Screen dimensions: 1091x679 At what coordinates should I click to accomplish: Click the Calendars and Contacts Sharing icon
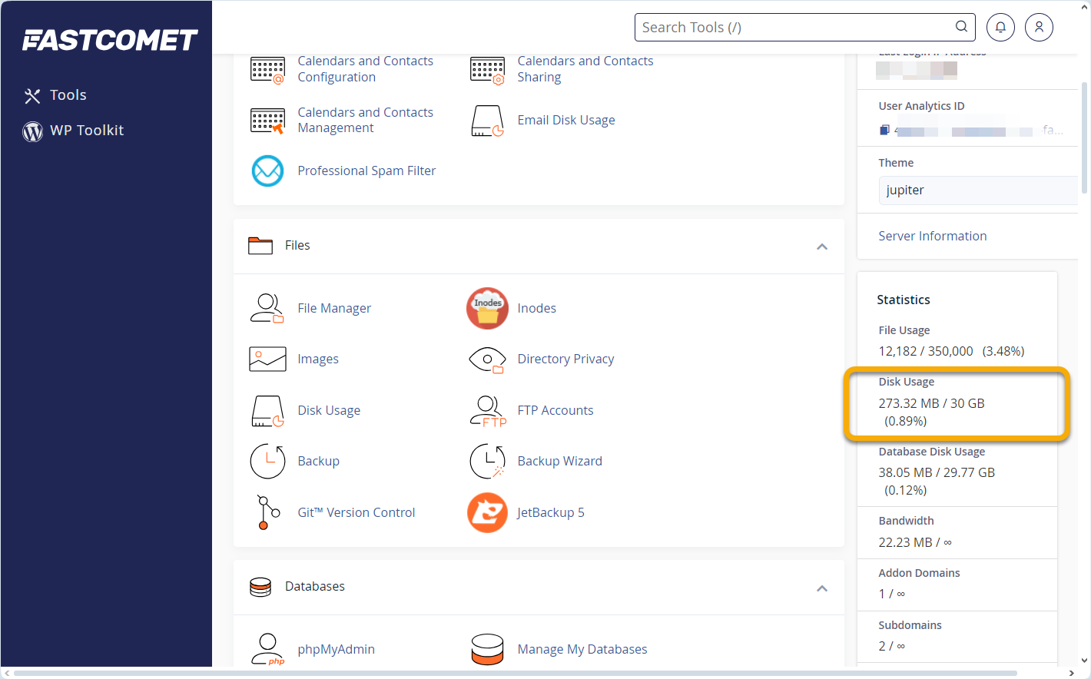pyautogui.click(x=488, y=70)
